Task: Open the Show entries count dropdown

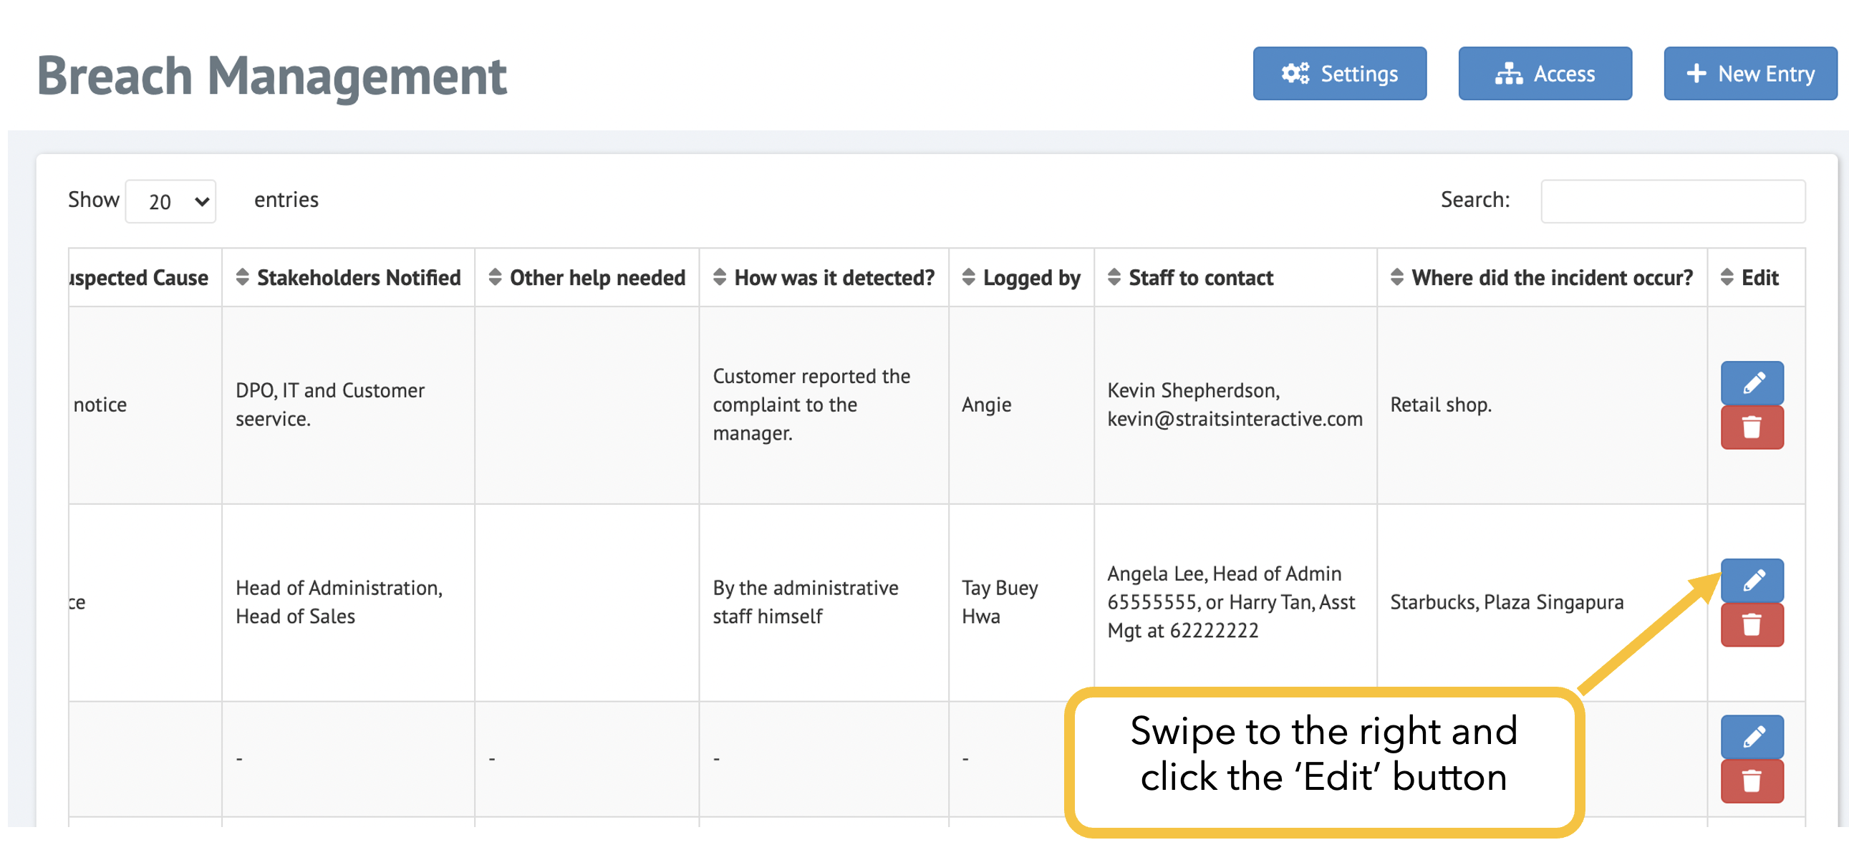Action: click(x=171, y=202)
